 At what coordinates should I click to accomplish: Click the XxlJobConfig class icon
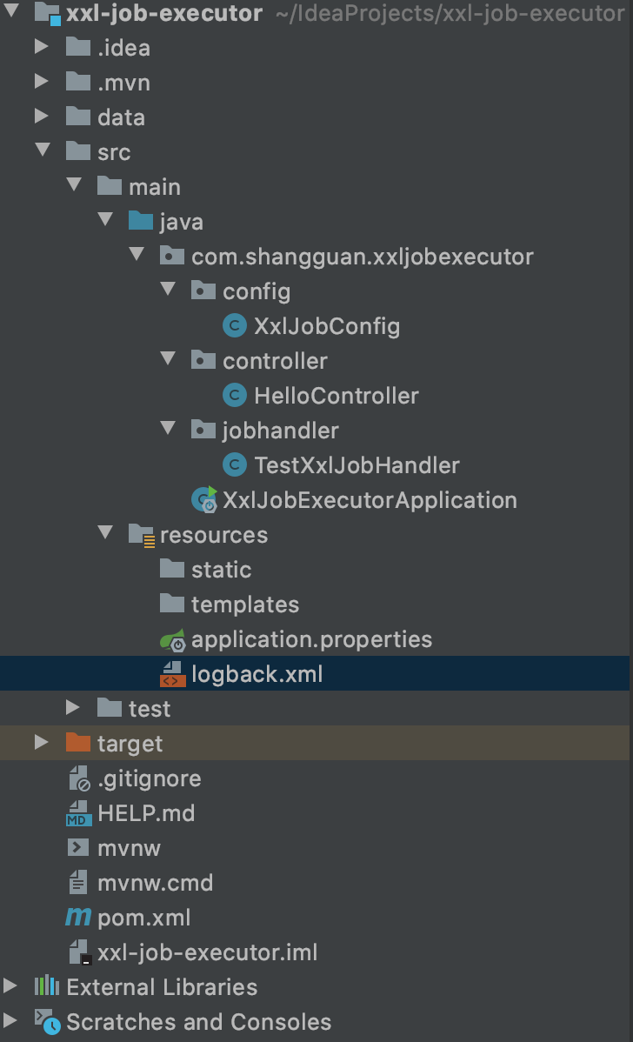pos(234,326)
